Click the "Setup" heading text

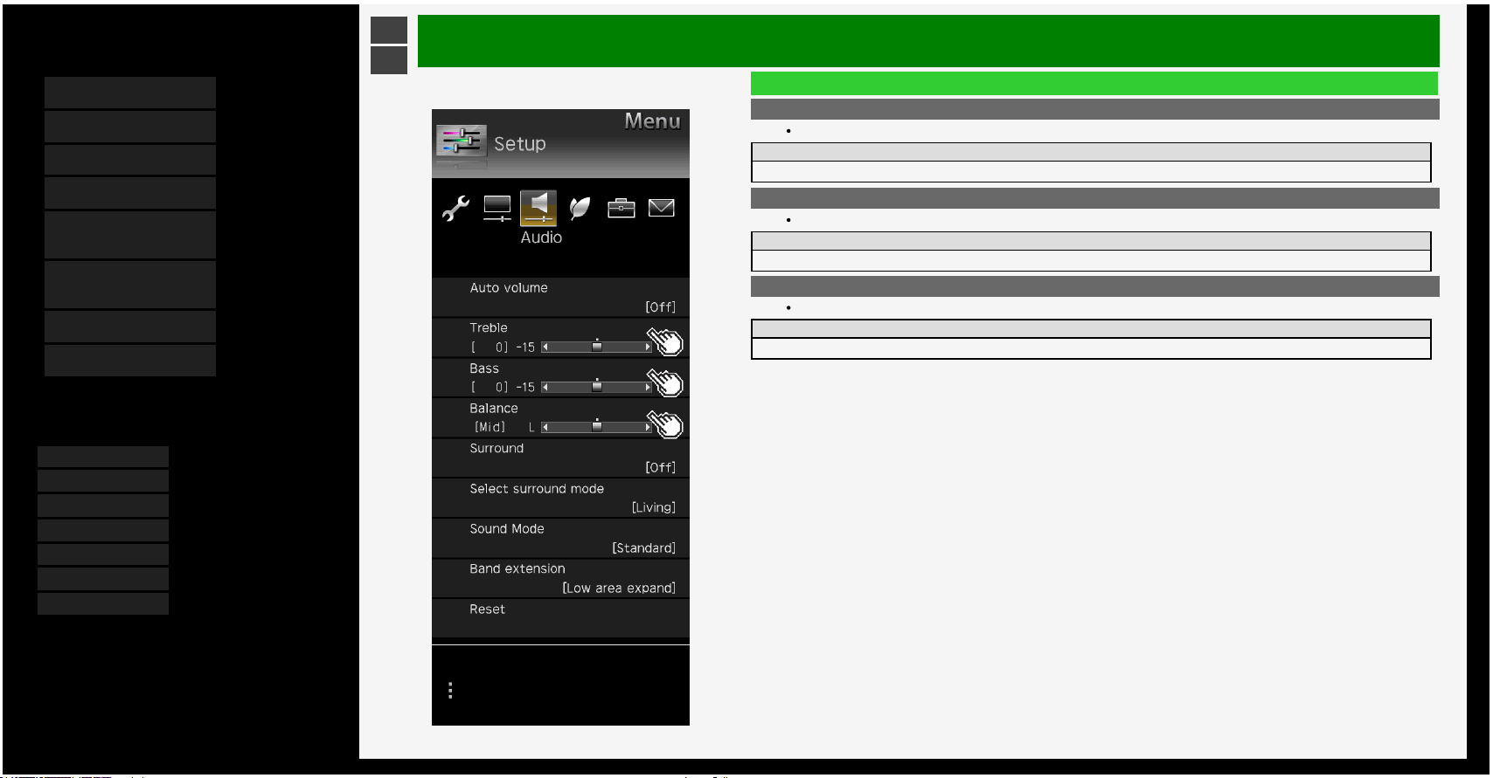tap(520, 144)
